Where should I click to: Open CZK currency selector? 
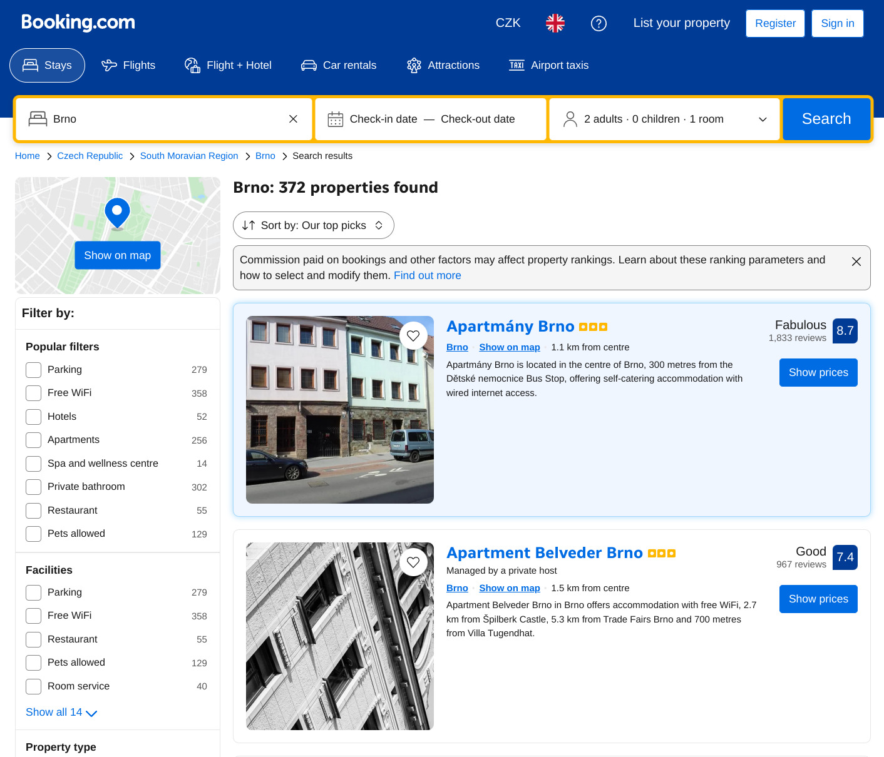tap(508, 23)
